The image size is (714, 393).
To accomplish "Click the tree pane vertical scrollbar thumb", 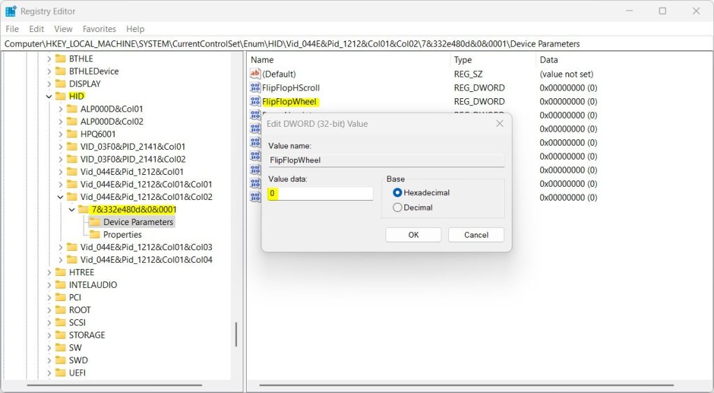I will pyautogui.click(x=236, y=334).
